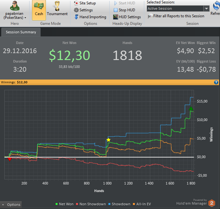Click the Hold'em Manager 2 logo icon

click(x=212, y=203)
